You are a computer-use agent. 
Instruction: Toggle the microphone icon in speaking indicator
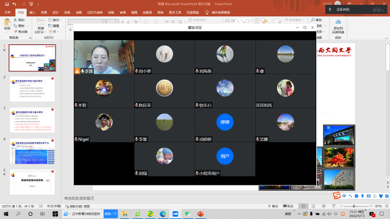330,10
